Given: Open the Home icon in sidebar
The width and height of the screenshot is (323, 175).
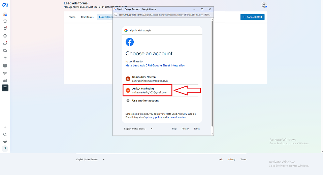Looking at the screenshot, I should tap(5, 21).
